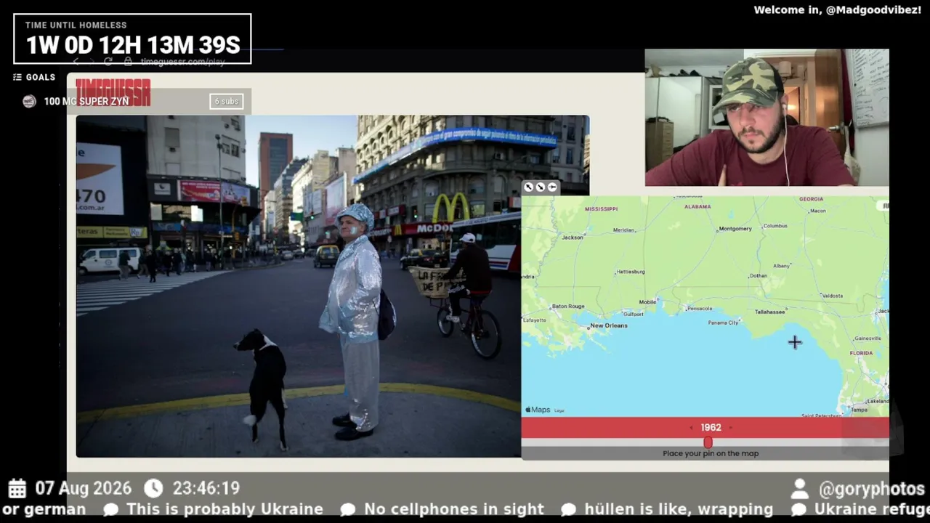Click the calendar icon beside the date

click(x=17, y=488)
